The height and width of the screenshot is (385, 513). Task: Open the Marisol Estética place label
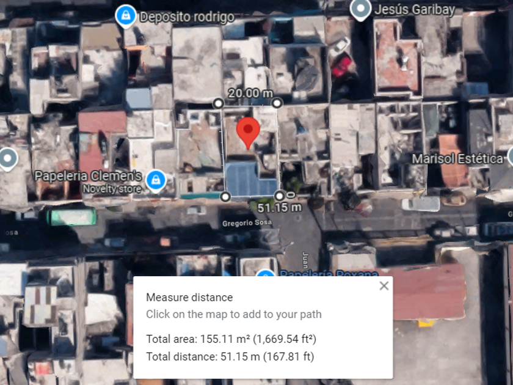[457, 159]
